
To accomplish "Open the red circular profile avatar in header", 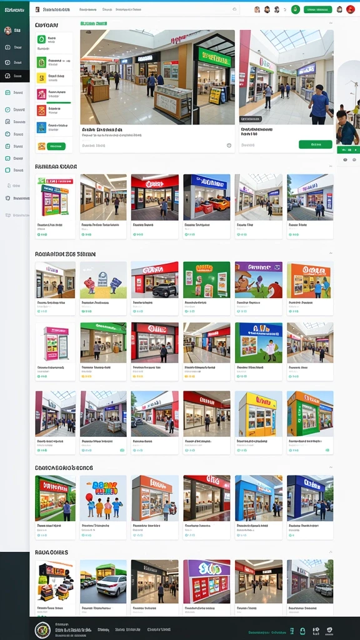I will pos(350,9).
